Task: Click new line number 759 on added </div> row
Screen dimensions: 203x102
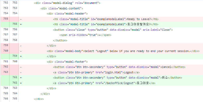Action: click(x=15, y=56)
